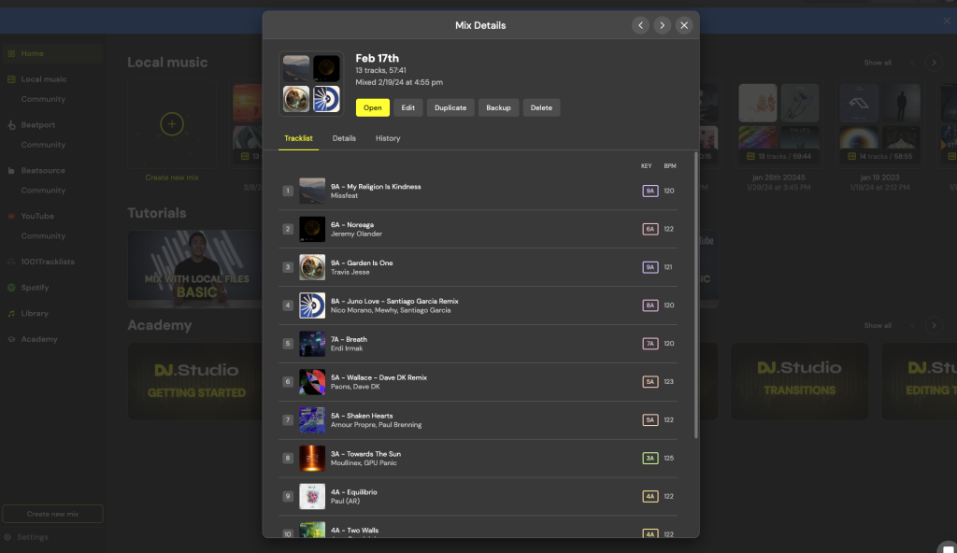Viewport: 957px width, 553px height.
Task: Select the 3A key badge for Towards The Sun
Action: click(650, 458)
